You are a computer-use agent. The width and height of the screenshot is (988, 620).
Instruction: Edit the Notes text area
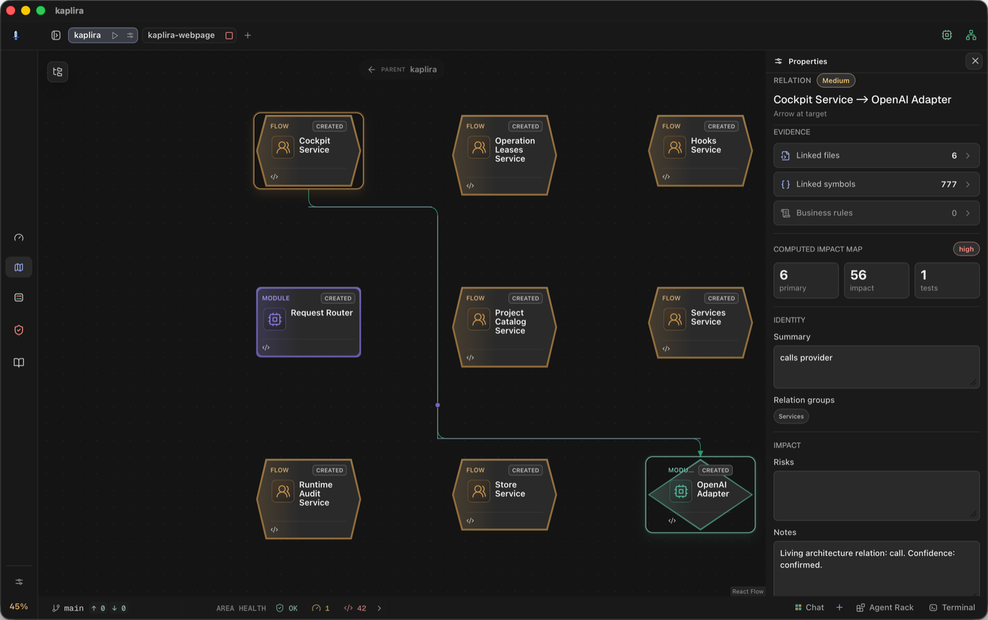(876, 569)
